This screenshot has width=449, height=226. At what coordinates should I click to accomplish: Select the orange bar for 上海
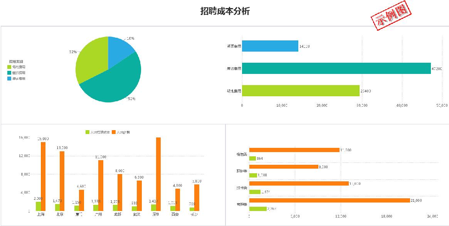(43, 176)
